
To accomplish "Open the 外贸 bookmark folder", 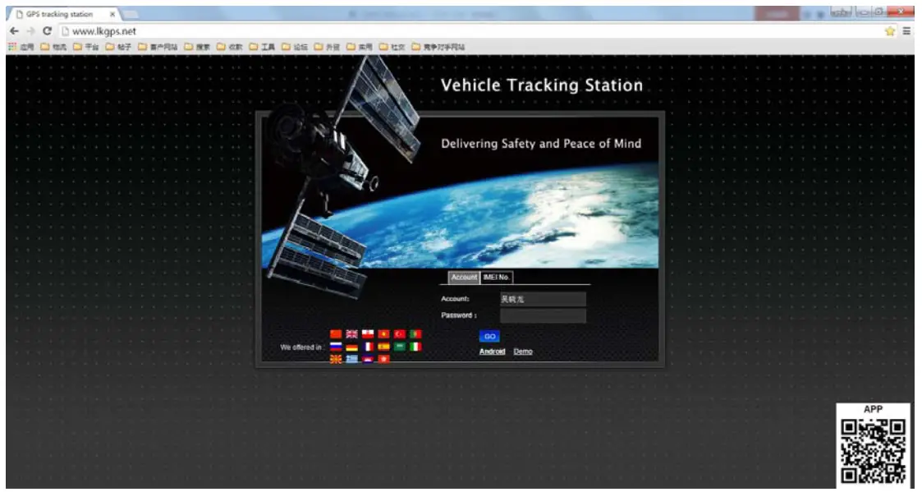I will [328, 47].
